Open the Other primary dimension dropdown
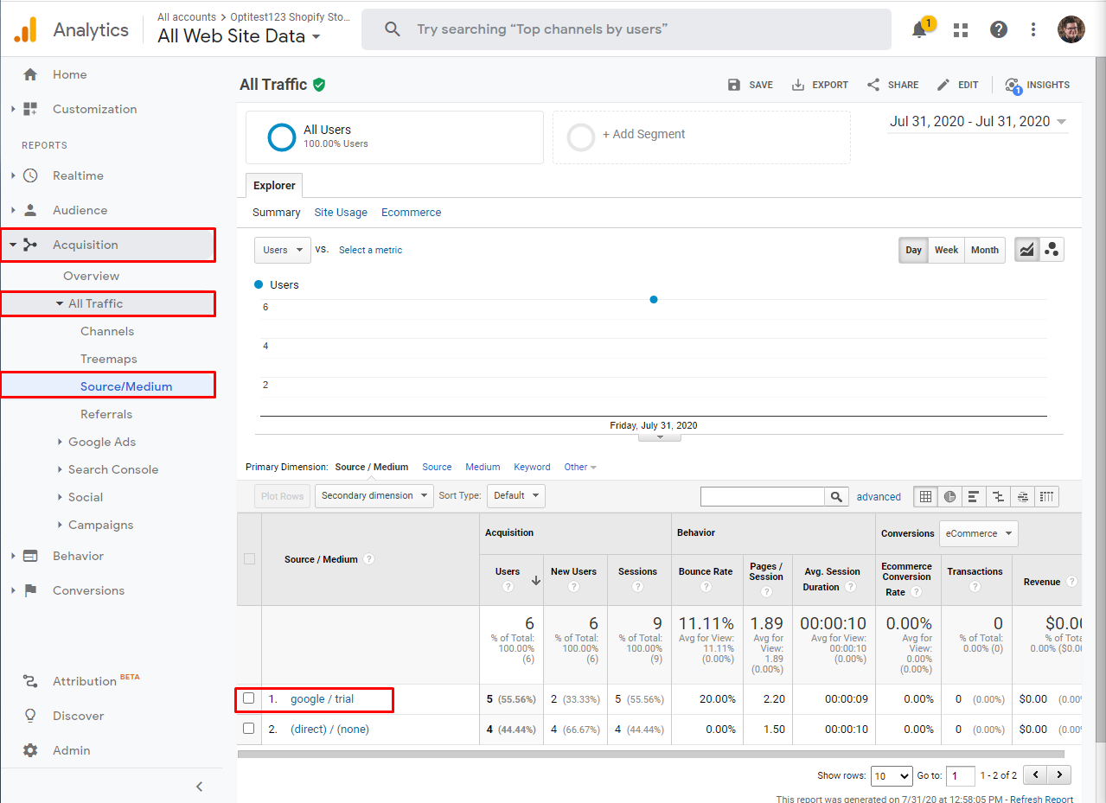Viewport: 1106px width, 803px height. [x=580, y=467]
